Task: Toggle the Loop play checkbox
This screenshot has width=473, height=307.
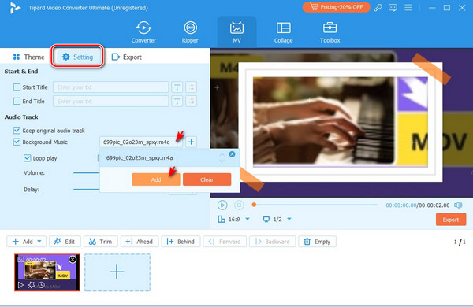Action: pos(27,158)
